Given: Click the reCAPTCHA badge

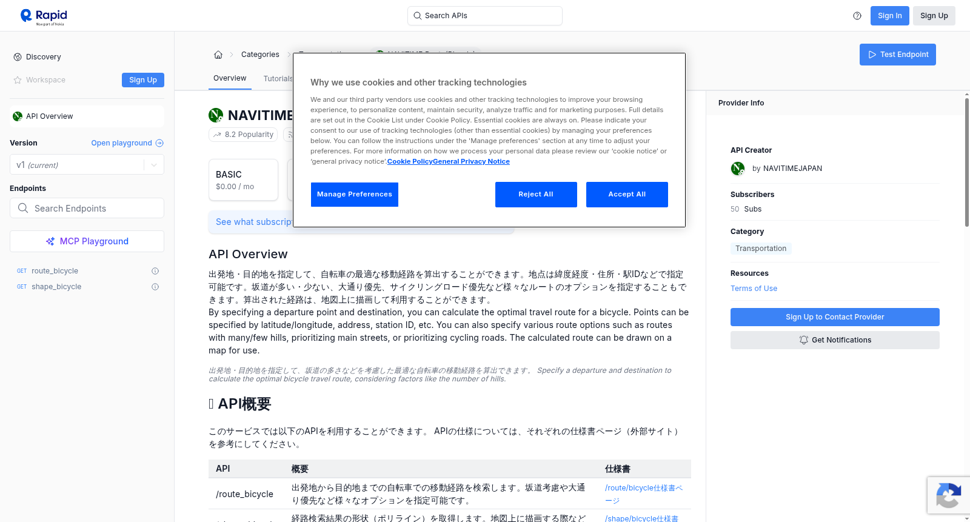Looking at the screenshot, I should point(948,495).
